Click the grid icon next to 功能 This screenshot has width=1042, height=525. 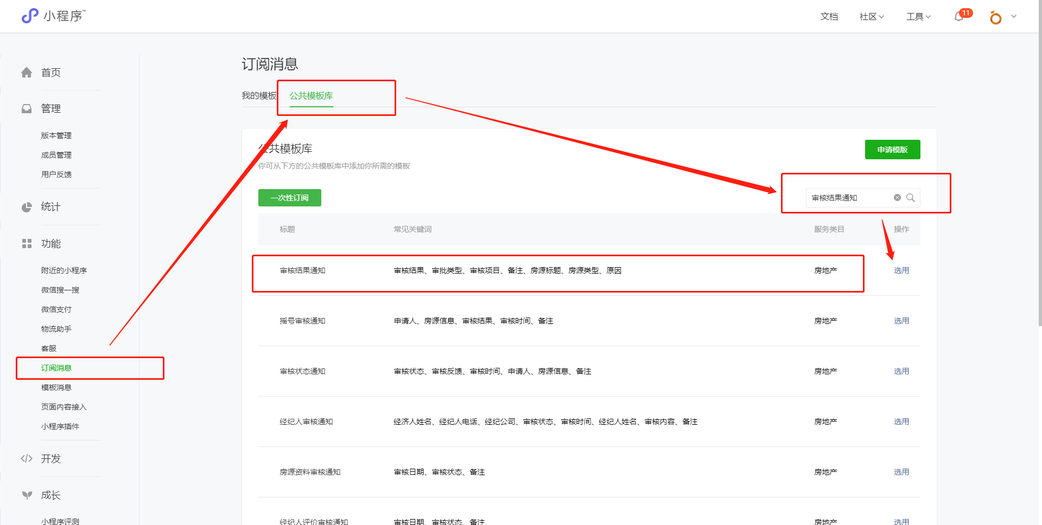(27, 244)
